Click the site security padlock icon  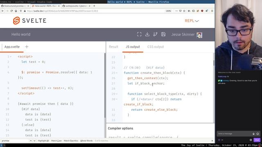pyautogui.click(x=25, y=11)
